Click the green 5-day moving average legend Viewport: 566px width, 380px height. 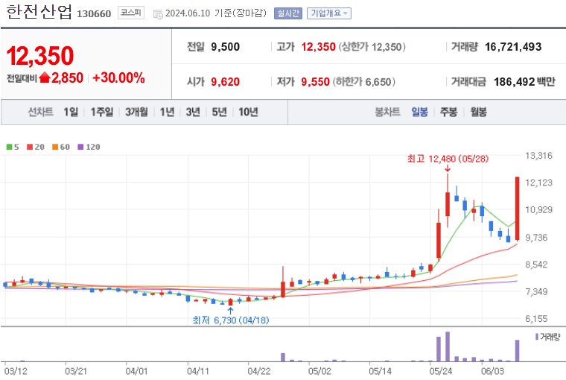pos(13,147)
